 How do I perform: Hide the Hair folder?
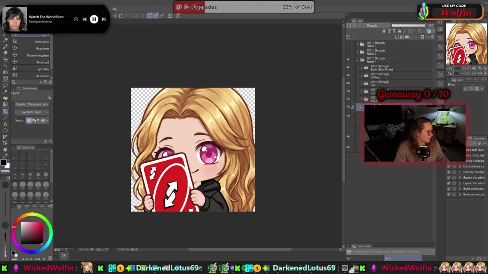(x=348, y=83)
